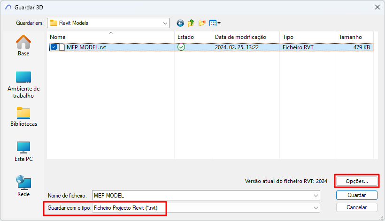Open the Rede network location
The image size is (385, 221).
point(23,186)
